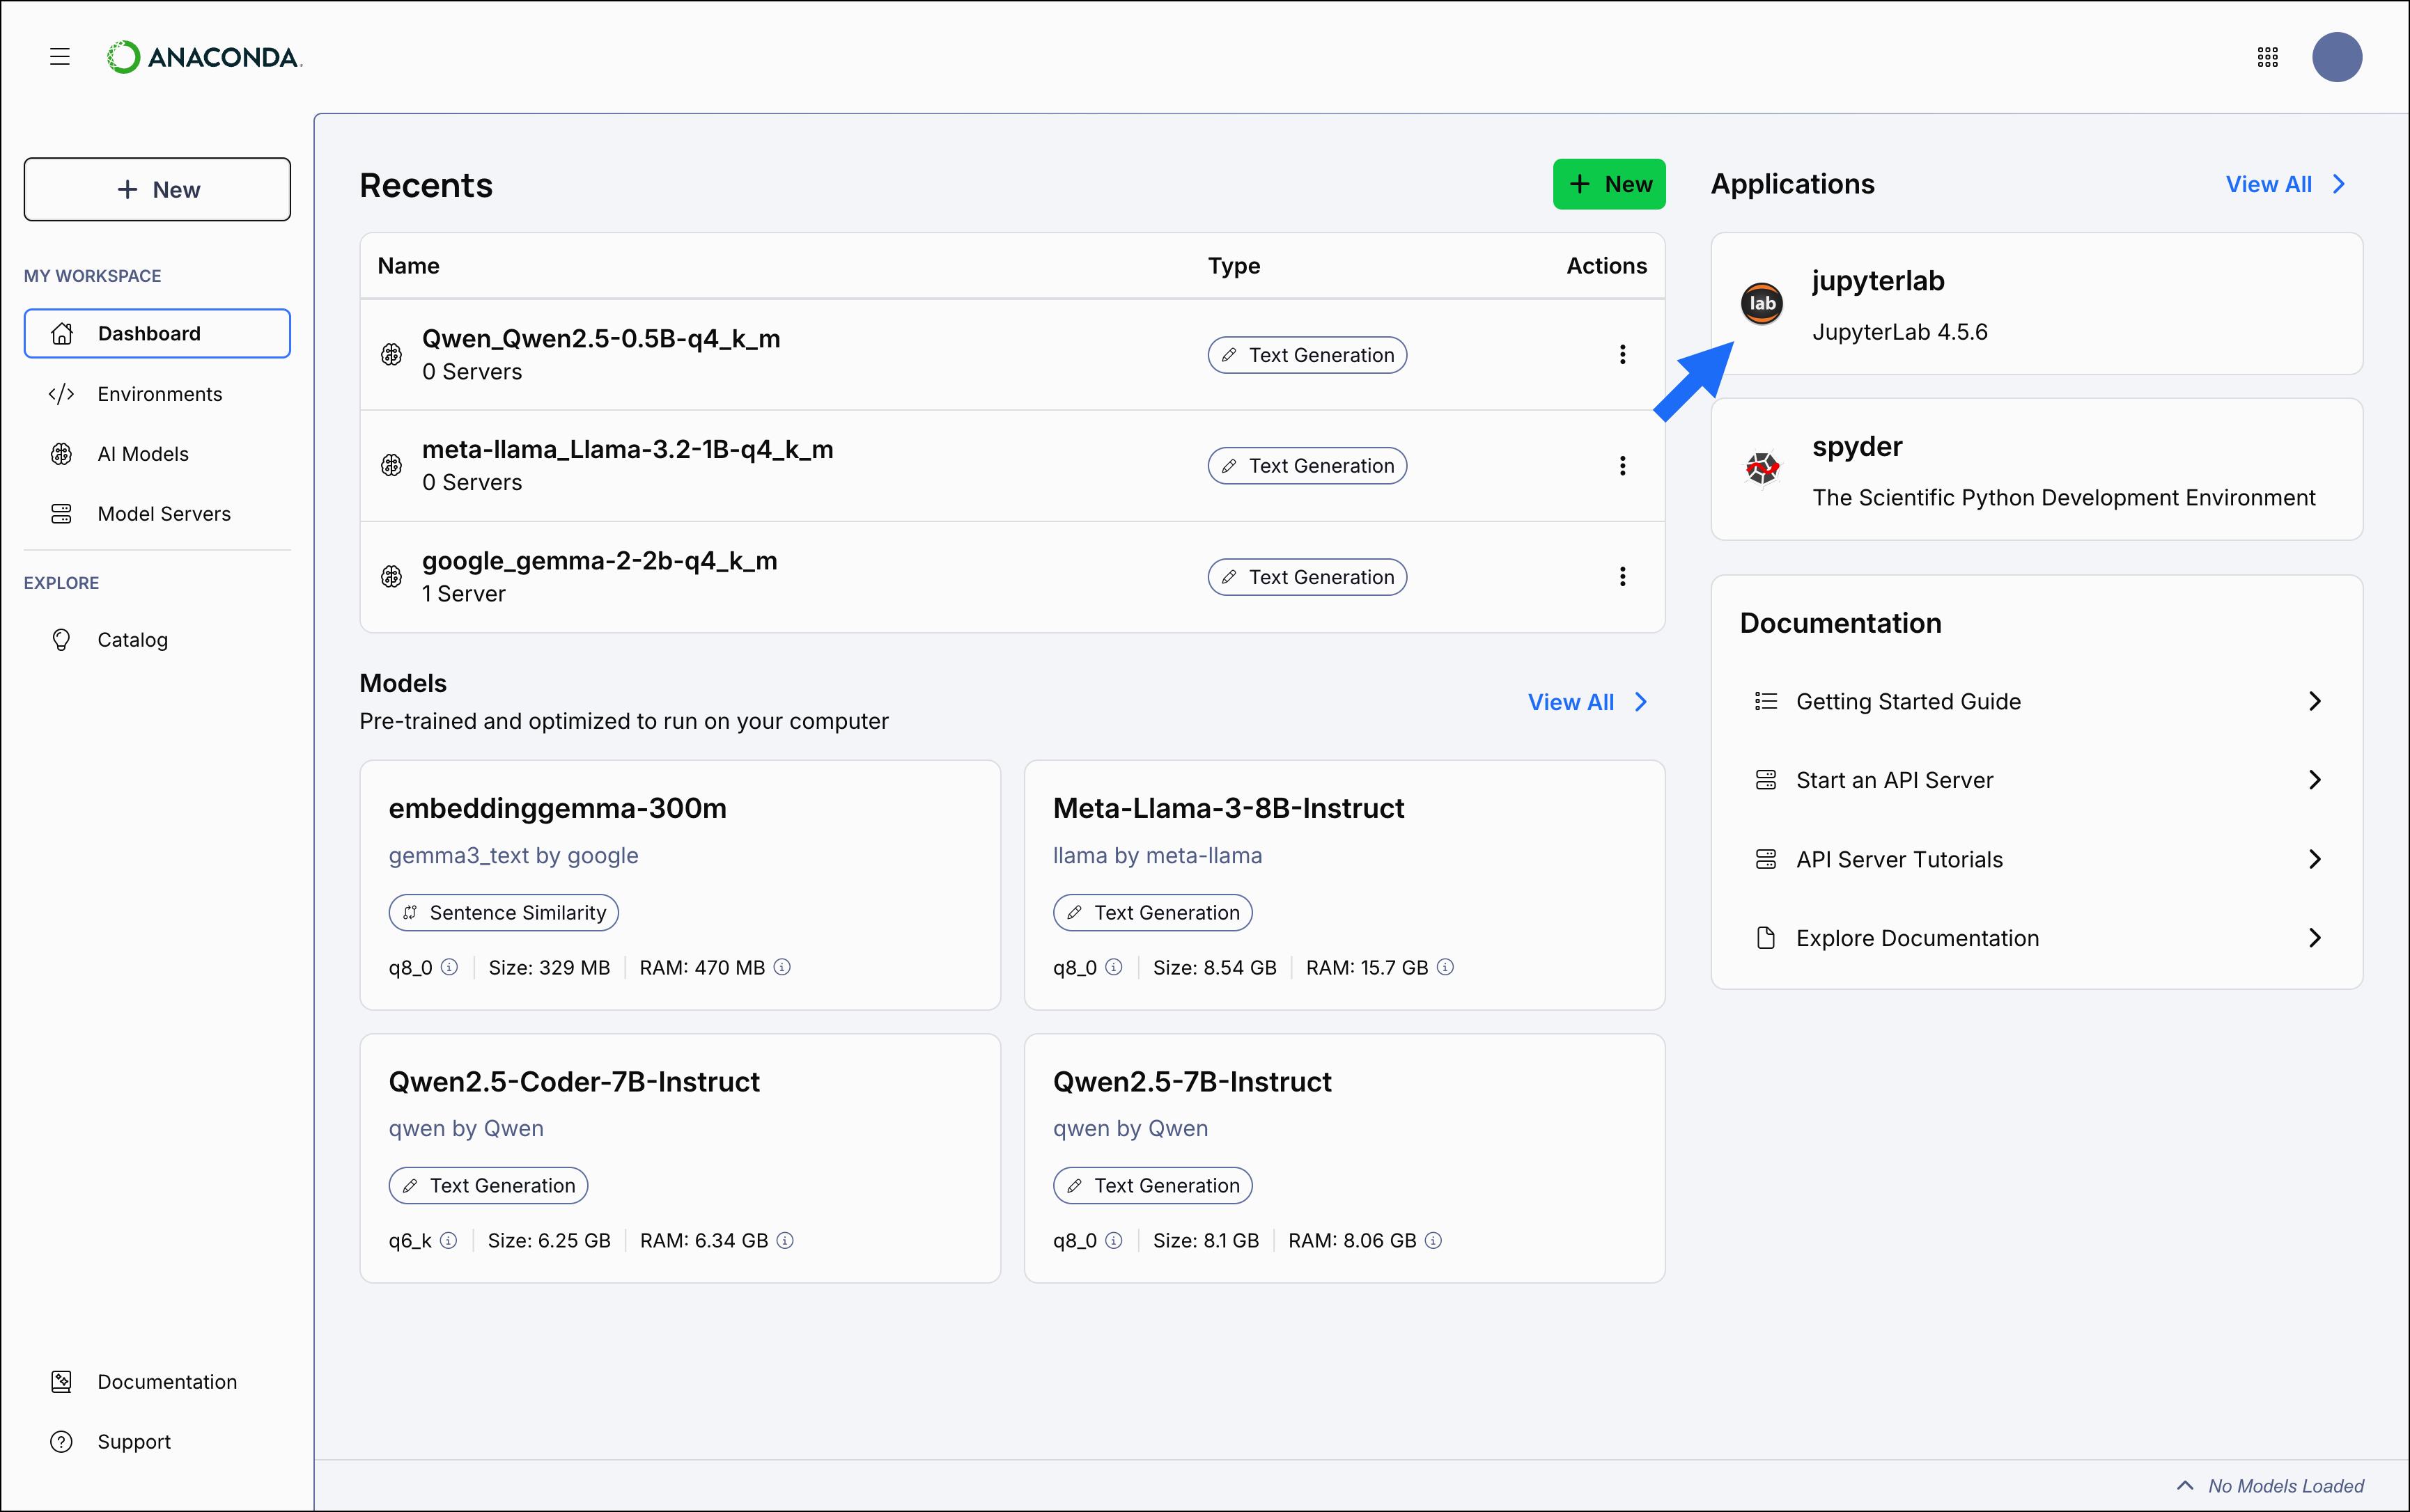The image size is (2410, 1512).
Task: Expand the Getting Started Guide chevron
Action: point(2315,701)
